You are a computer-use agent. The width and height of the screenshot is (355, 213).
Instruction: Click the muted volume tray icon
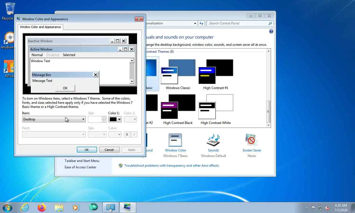(x=327, y=208)
